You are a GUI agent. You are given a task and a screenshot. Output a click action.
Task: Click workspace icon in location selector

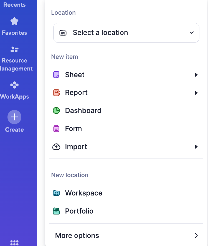63,33
